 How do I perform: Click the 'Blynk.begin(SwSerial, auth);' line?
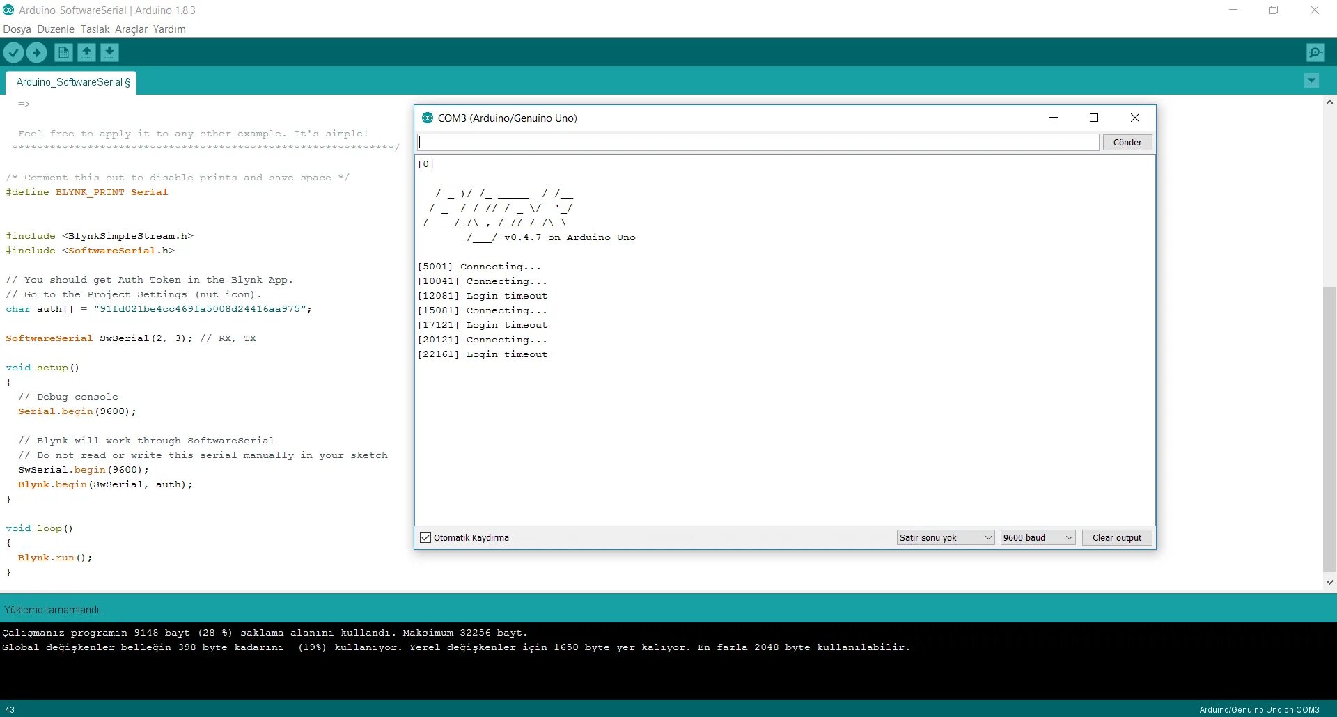(105, 484)
